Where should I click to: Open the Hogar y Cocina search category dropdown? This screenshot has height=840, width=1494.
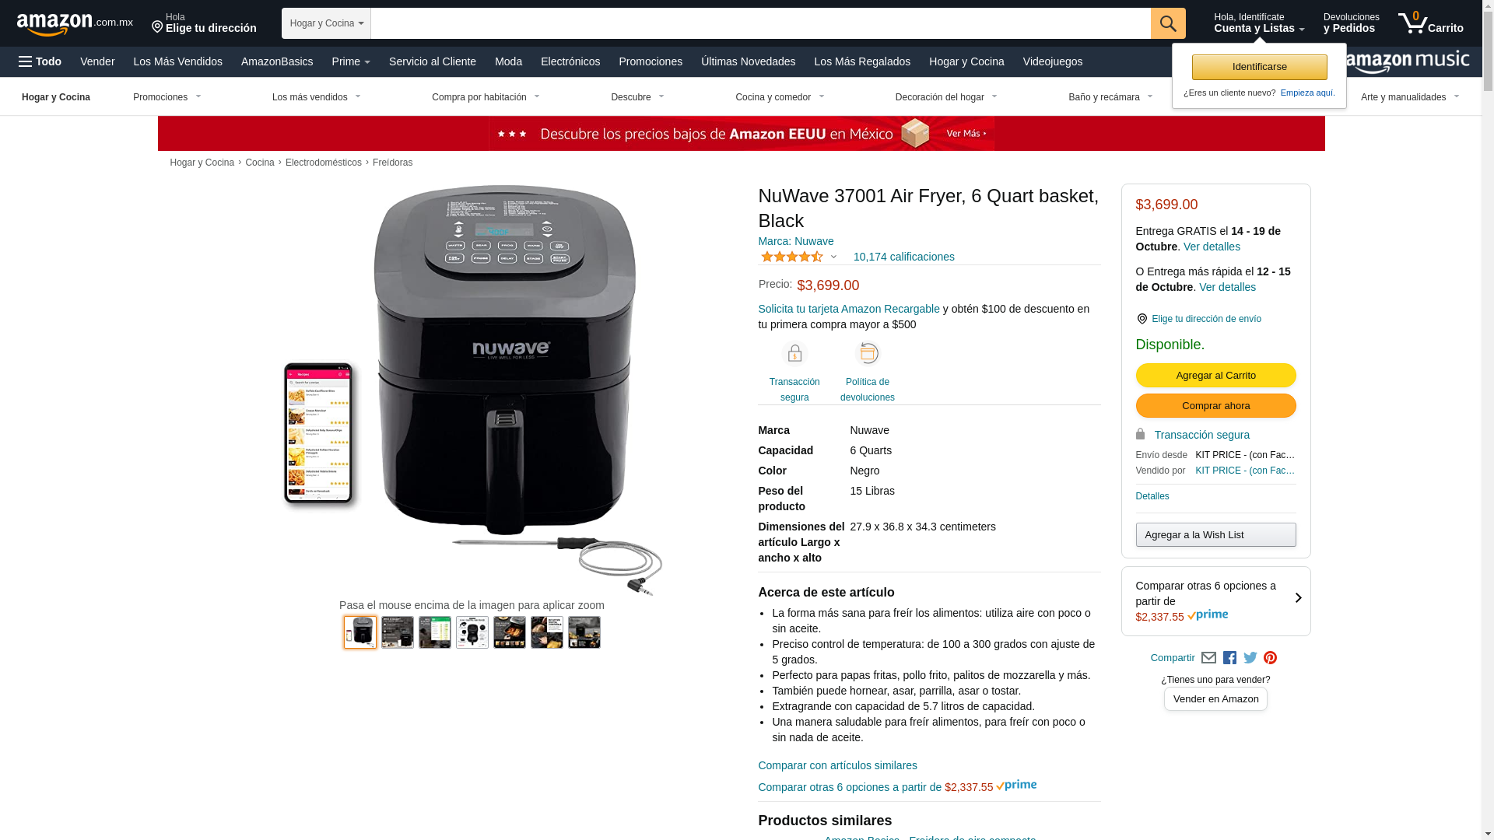[x=326, y=23]
